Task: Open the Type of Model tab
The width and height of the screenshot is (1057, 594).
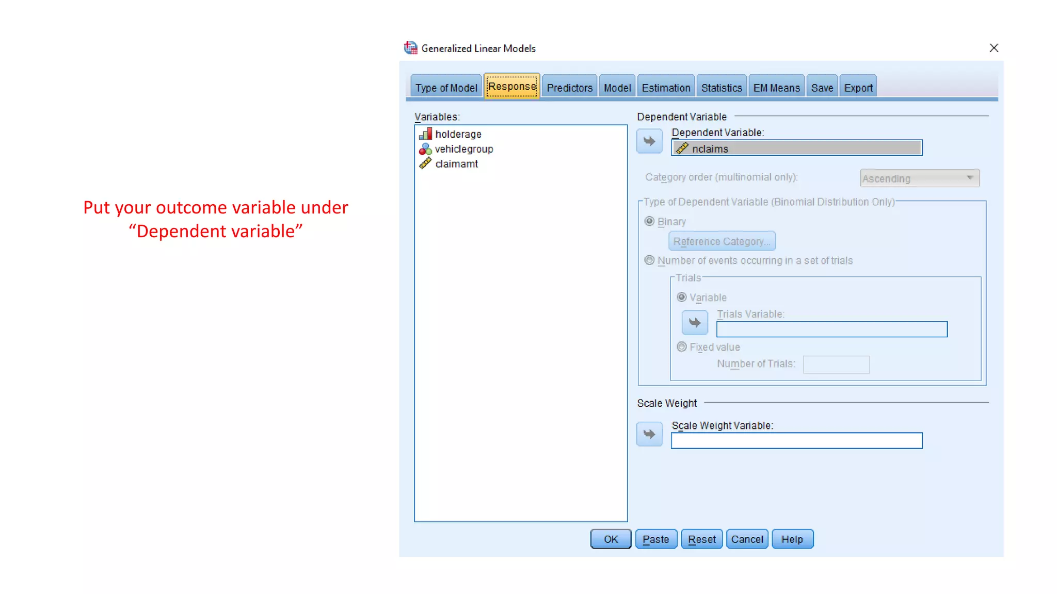Action: 446,88
